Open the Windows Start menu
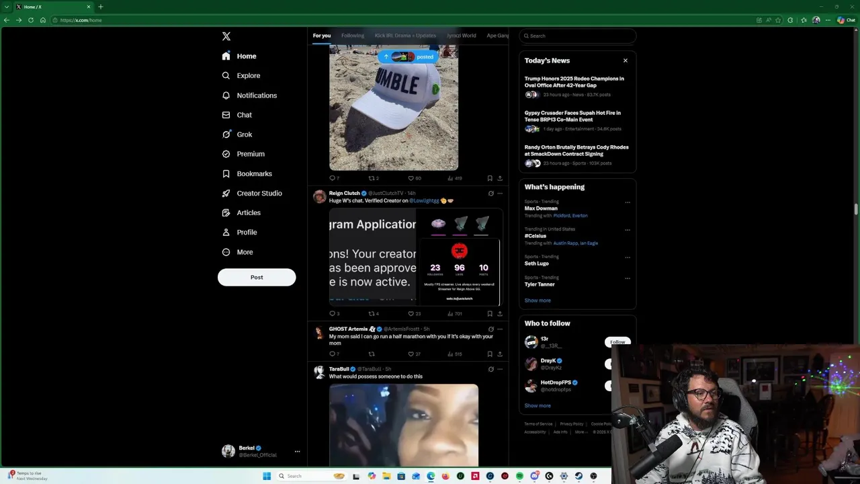 click(267, 476)
